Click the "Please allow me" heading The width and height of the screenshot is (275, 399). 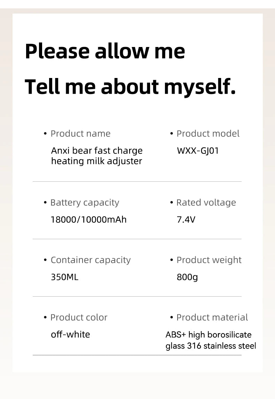[x=105, y=51]
